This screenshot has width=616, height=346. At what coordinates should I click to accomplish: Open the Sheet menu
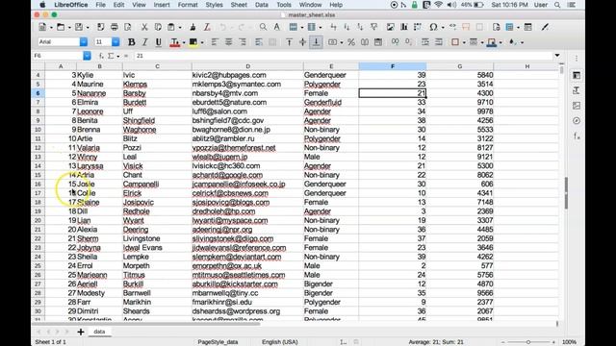tap(239, 5)
